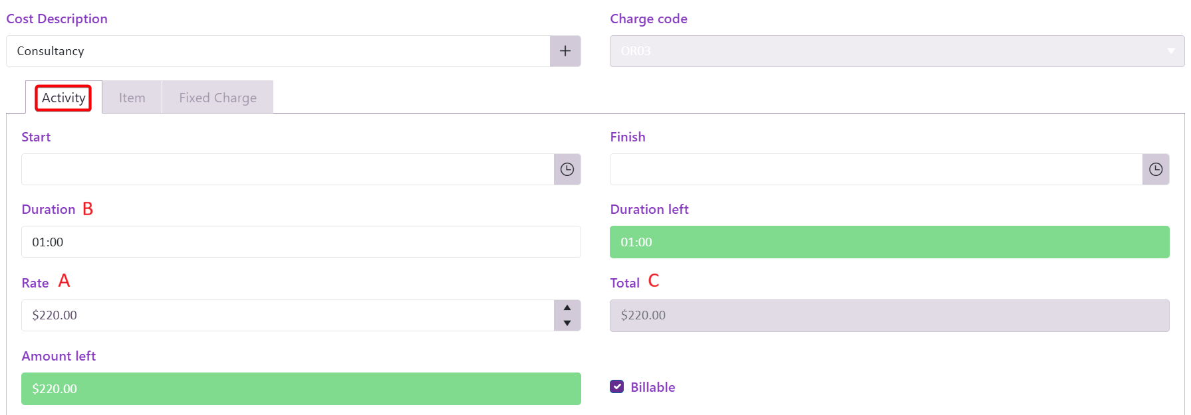This screenshot has width=1191, height=415.
Task: Open the Start time clock picker
Action: (567, 169)
